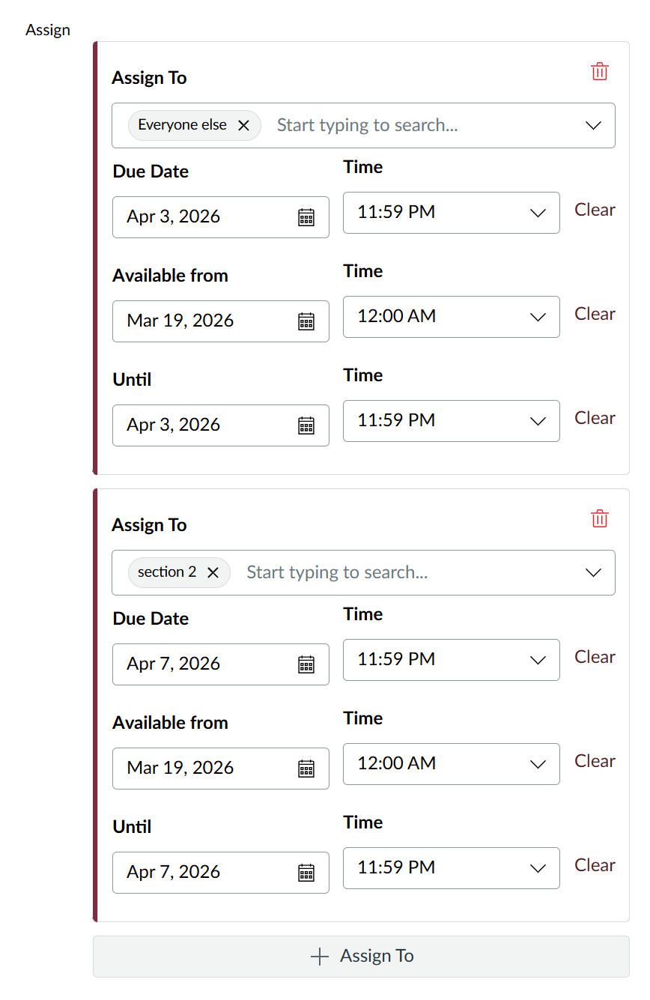The width and height of the screenshot is (650, 1000).
Task: Open calendar for section 2 Due Date
Action: [306, 664]
